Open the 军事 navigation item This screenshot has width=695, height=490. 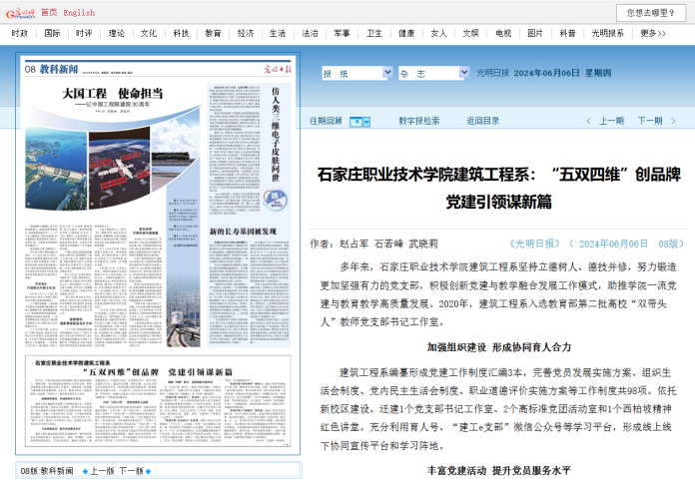point(342,33)
